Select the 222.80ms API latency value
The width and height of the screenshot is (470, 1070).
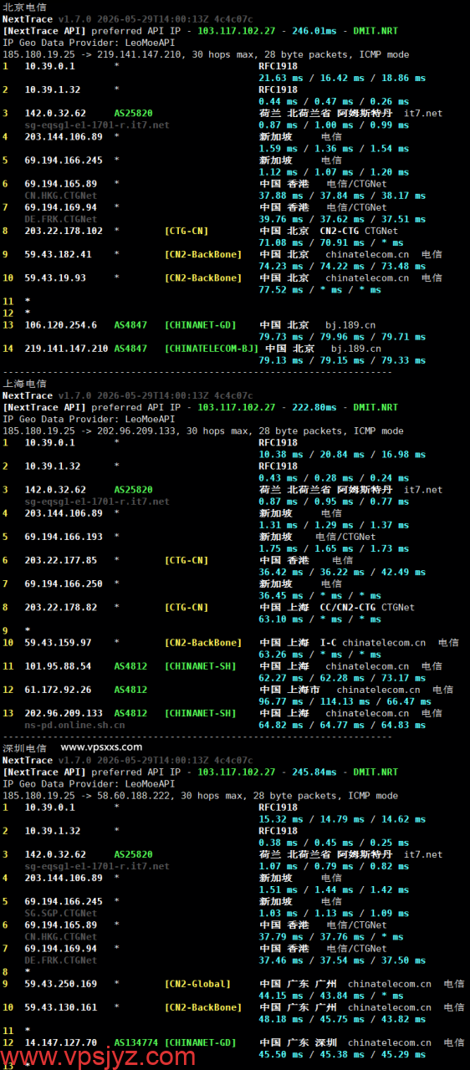tap(314, 407)
